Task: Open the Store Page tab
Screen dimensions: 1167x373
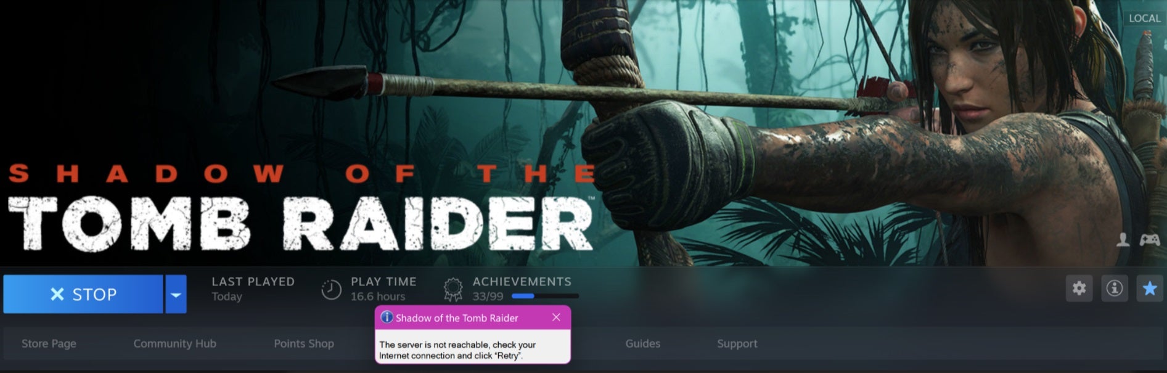Action: (49, 343)
